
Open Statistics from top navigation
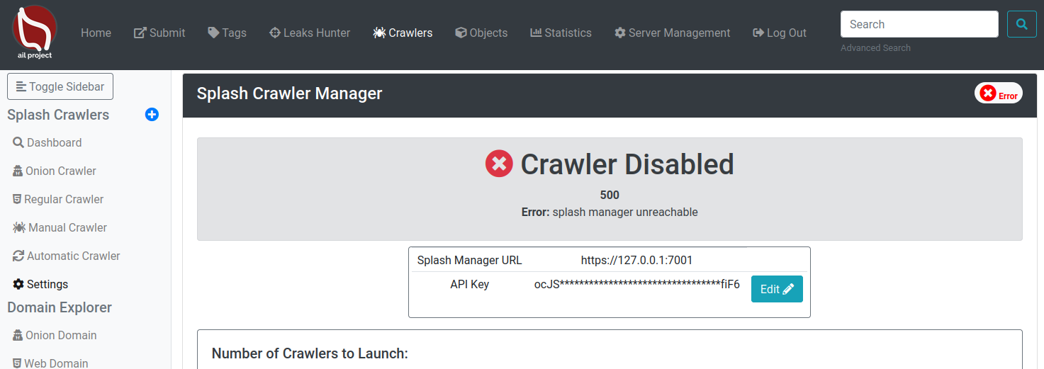coord(561,33)
